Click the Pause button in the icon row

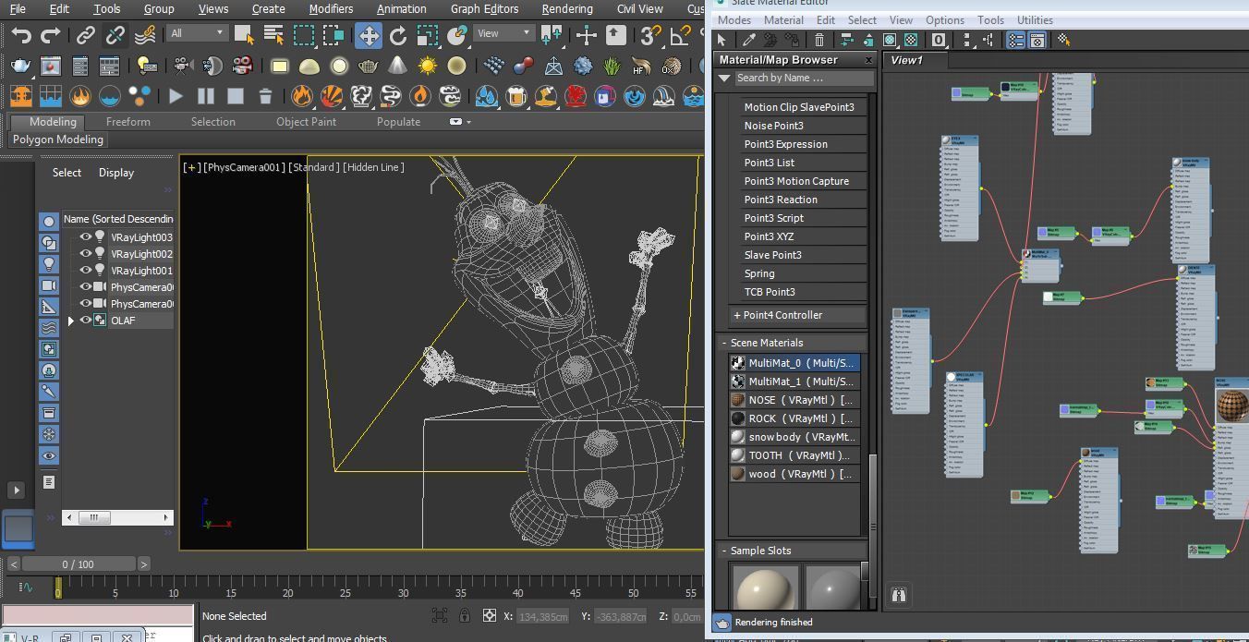tap(206, 95)
